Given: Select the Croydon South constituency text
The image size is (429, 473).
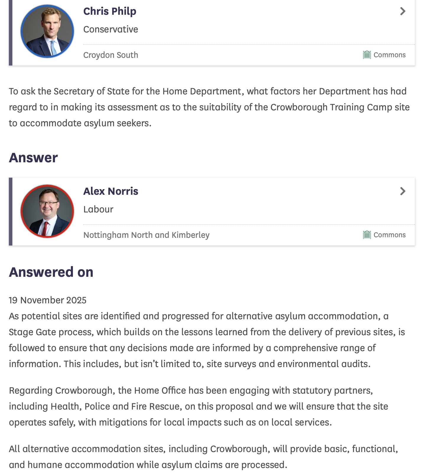Looking at the screenshot, I should (x=111, y=55).
